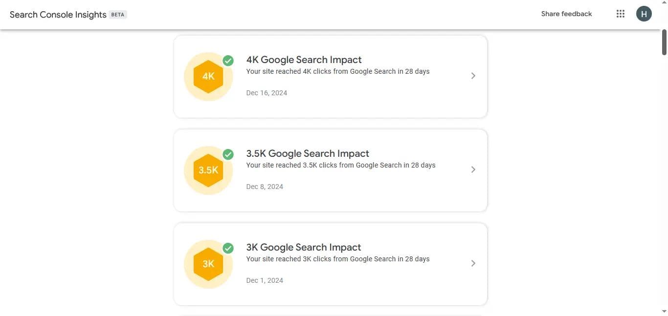Click the green checkmark on 3.5K achievement

(228, 153)
